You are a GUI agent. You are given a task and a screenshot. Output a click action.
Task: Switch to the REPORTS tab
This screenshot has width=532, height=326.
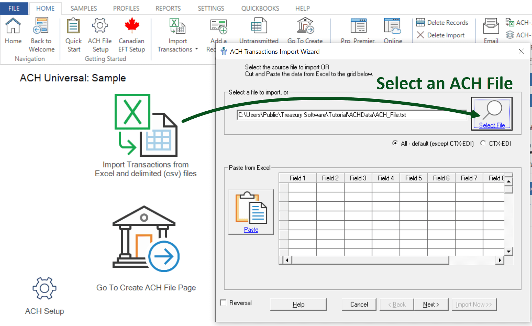168,8
